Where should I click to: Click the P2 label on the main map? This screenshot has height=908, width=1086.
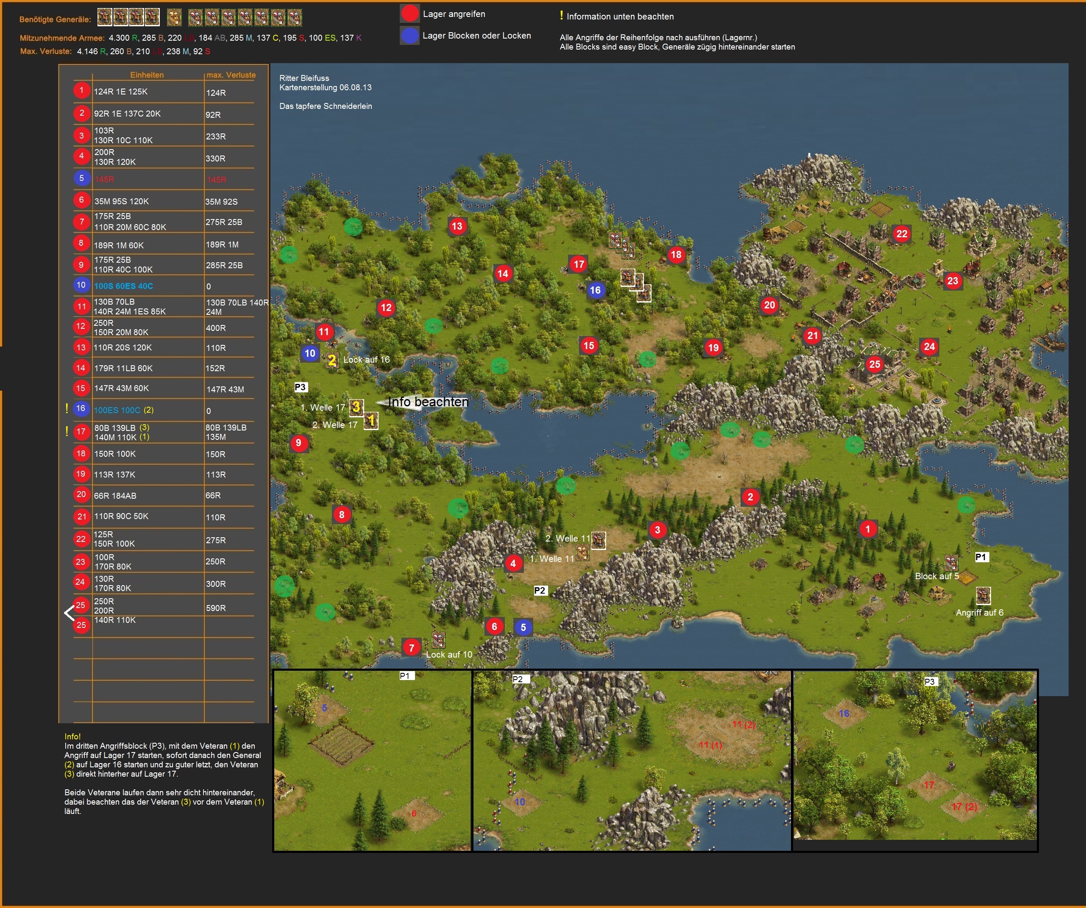540,590
